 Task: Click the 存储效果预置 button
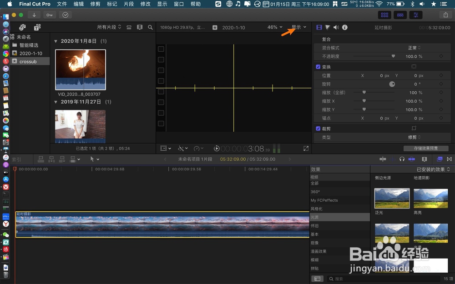[425, 148]
